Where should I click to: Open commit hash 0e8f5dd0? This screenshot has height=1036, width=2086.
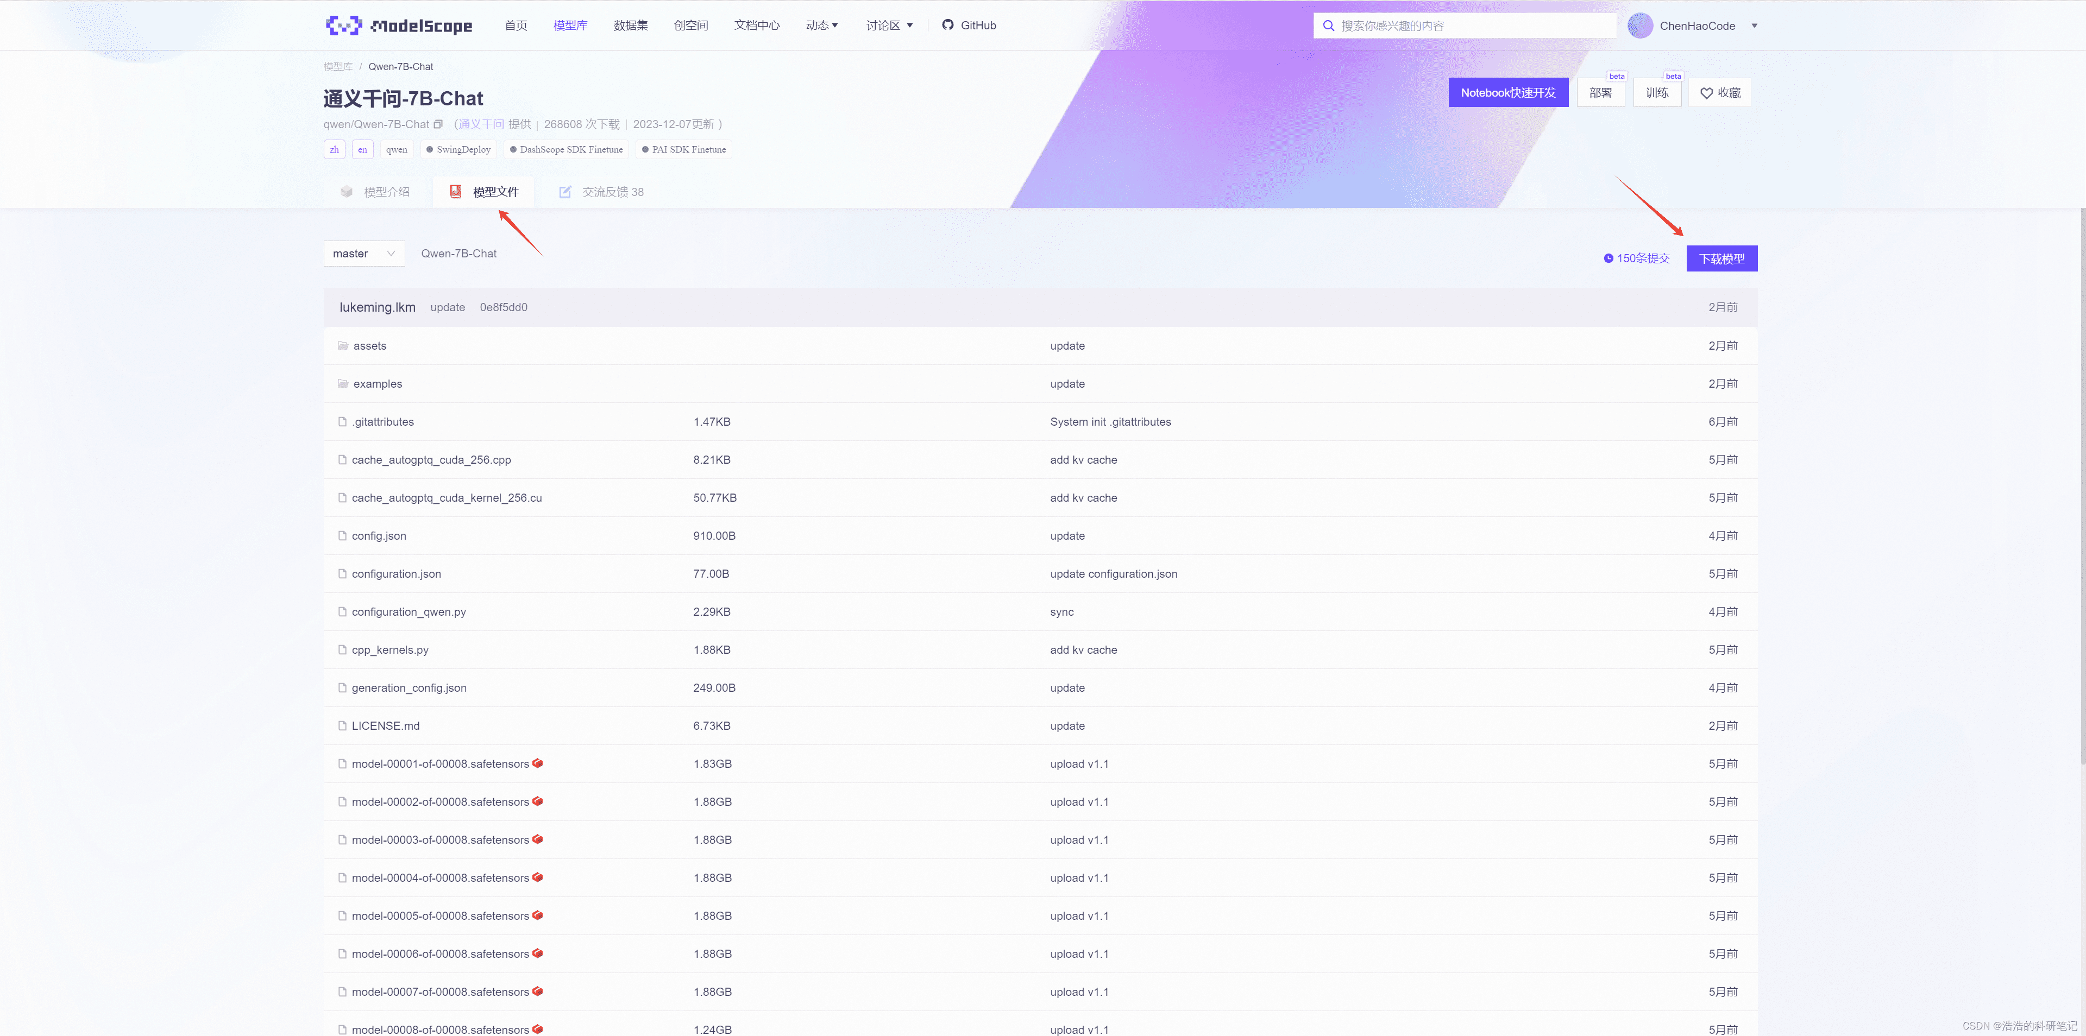click(x=503, y=307)
